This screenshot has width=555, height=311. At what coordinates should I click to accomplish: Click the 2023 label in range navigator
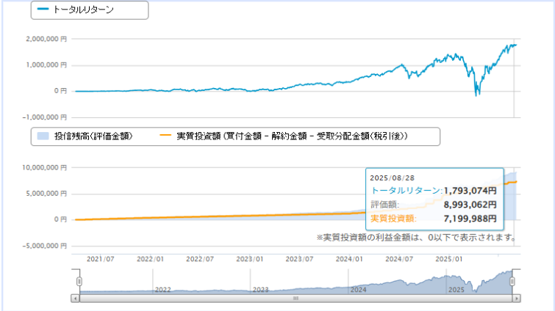click(260, 290)
